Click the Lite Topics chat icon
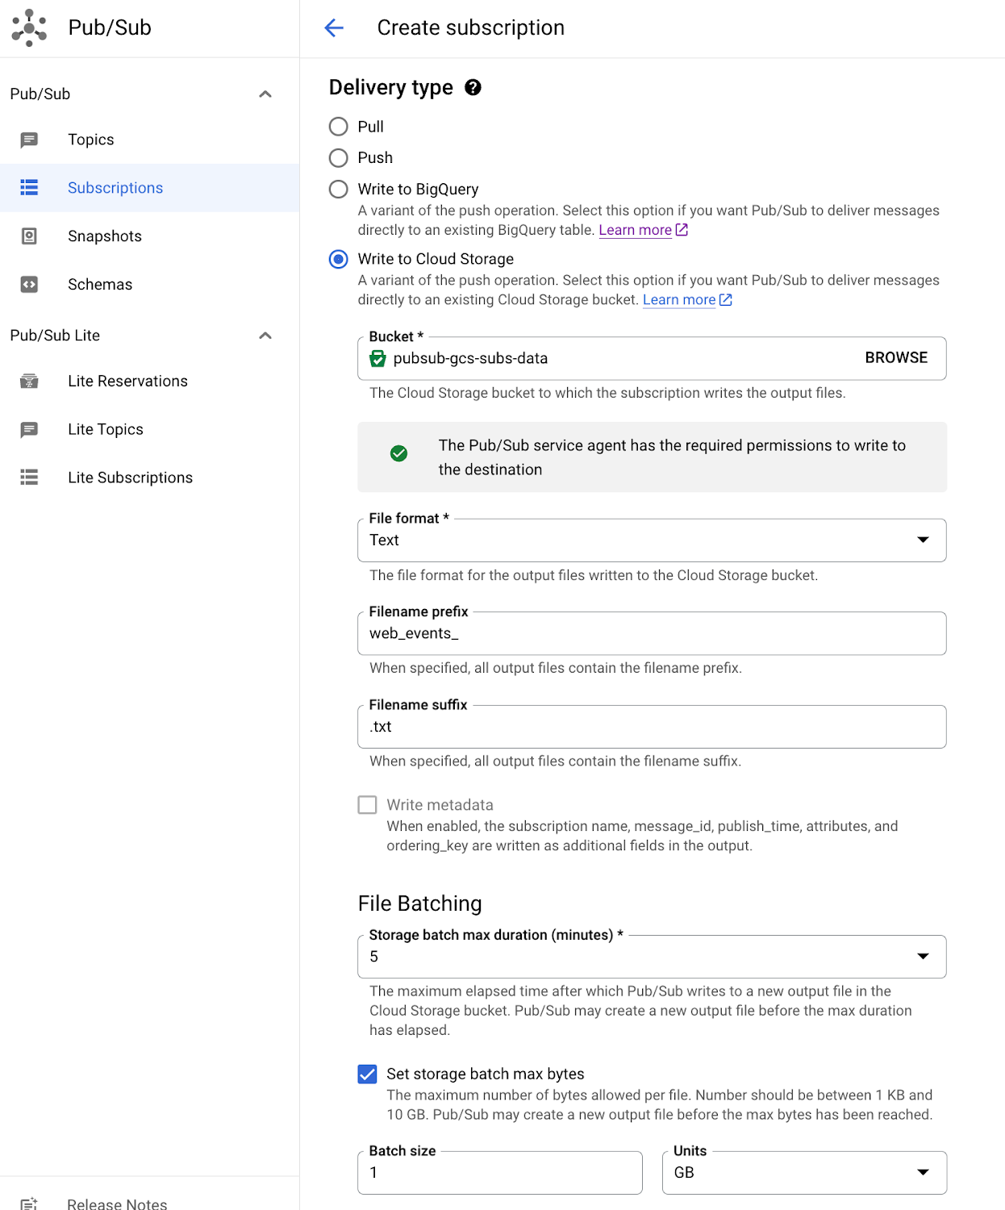The height and width of the screenshot is (1210, 1005). (29, 430)
